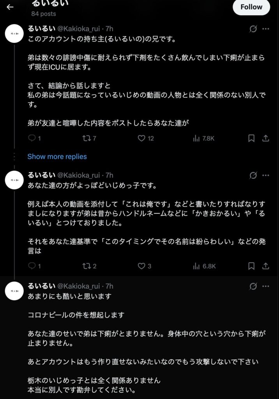Share the second post
Image resolution: width=279 pixels, height=399 pixels.
point(265,266)
